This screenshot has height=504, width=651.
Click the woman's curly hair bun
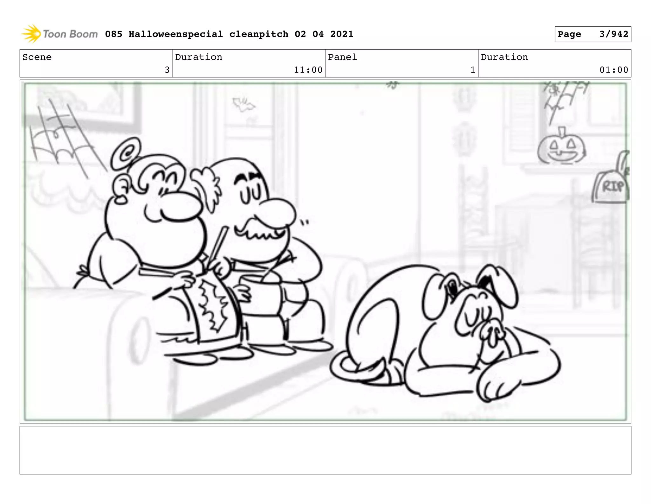[127, 154]
